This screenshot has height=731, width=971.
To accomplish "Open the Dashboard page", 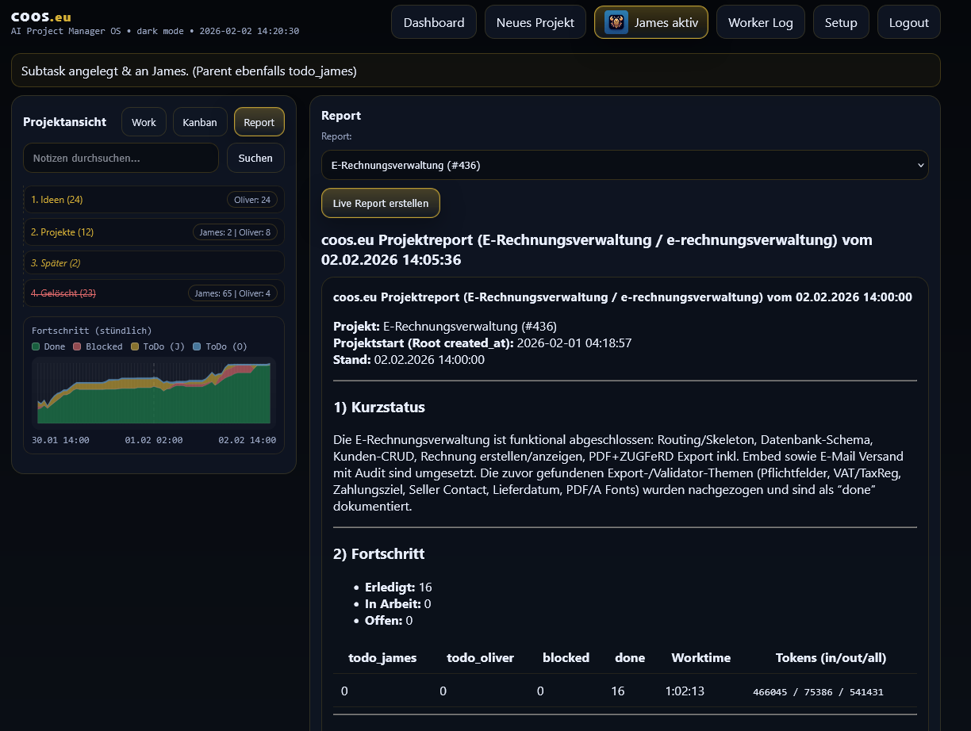I will click(x=433, y=22).
